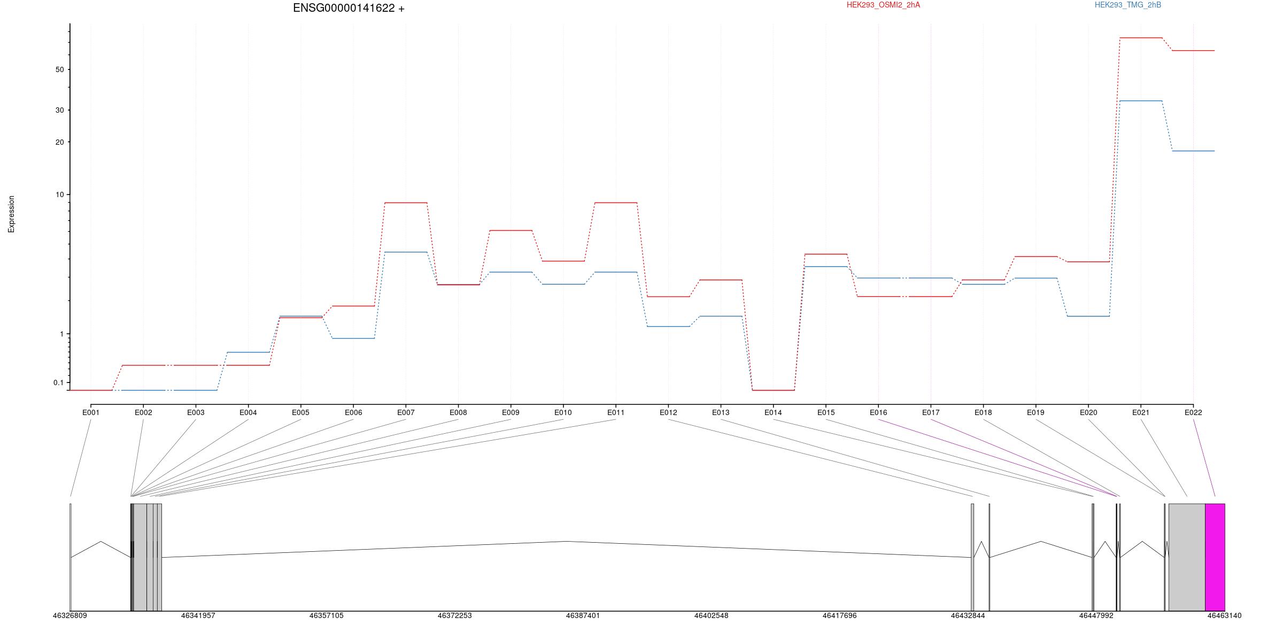Click exon label E009
This screenshot has width=1283, height=641.
(511, 412)
